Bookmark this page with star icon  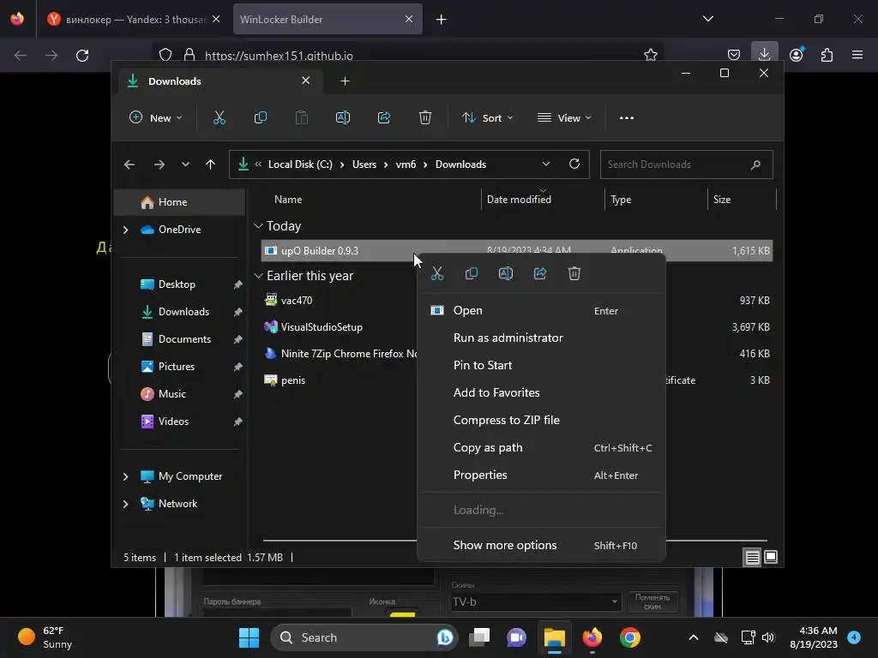click(650, 55)
